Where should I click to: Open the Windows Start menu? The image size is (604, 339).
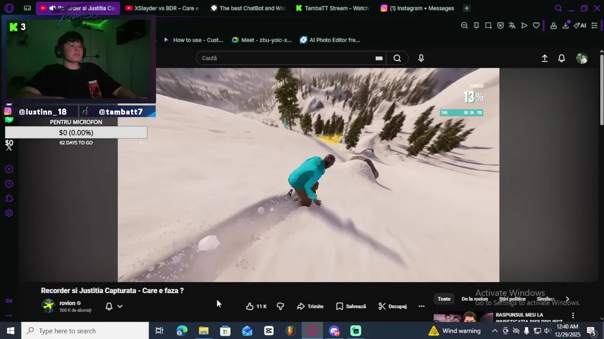pyautogui.click(x=10, y=331)
